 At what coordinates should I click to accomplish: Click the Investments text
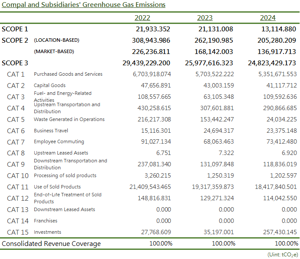click(47, 232)
